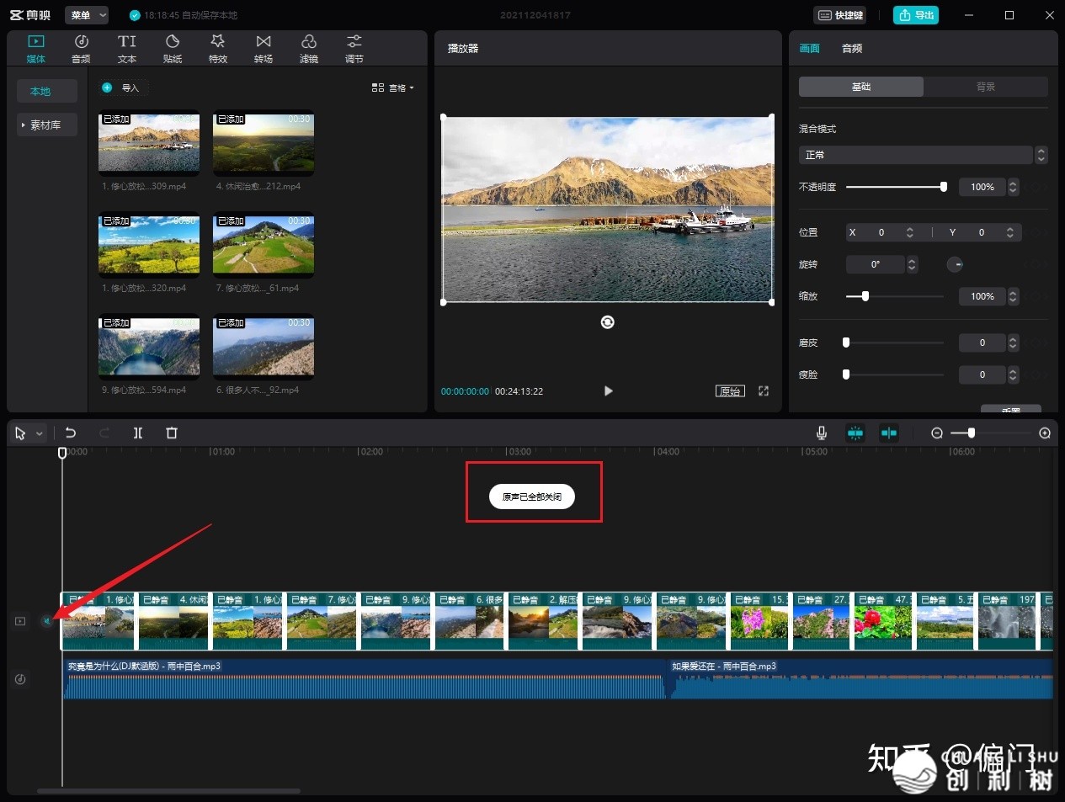Click the split clip tool
This screenshot has height=802, width=1065.
click(x=138, y=433)
